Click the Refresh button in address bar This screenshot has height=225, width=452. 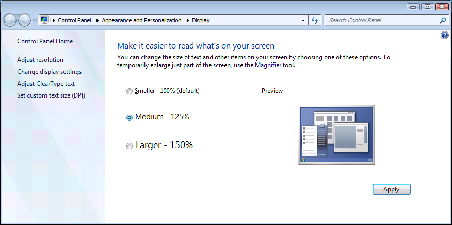[x=315, y=21]
